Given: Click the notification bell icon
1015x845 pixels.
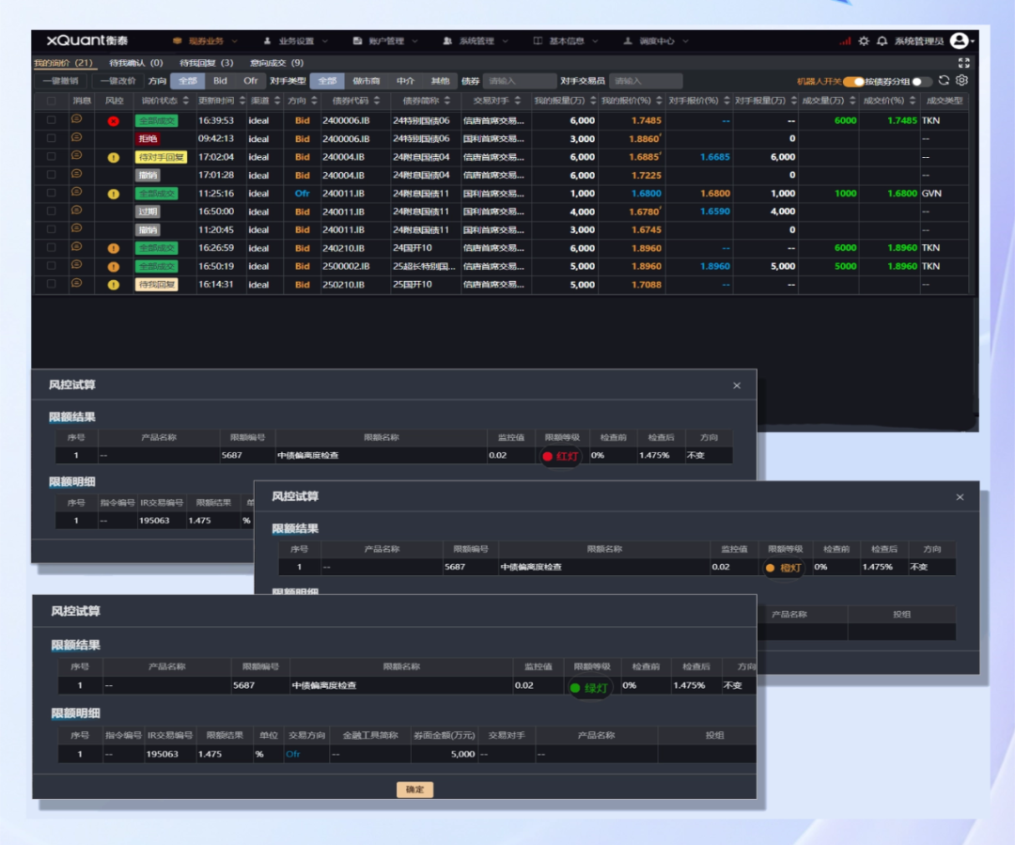Looking at the screenshot, I should pos(882,41).
